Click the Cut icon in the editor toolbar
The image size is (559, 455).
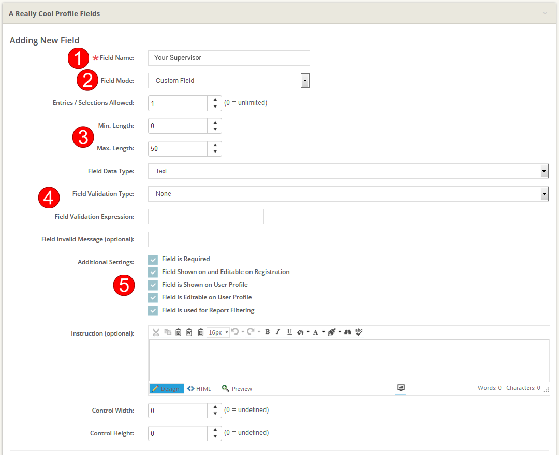point(156,332)
